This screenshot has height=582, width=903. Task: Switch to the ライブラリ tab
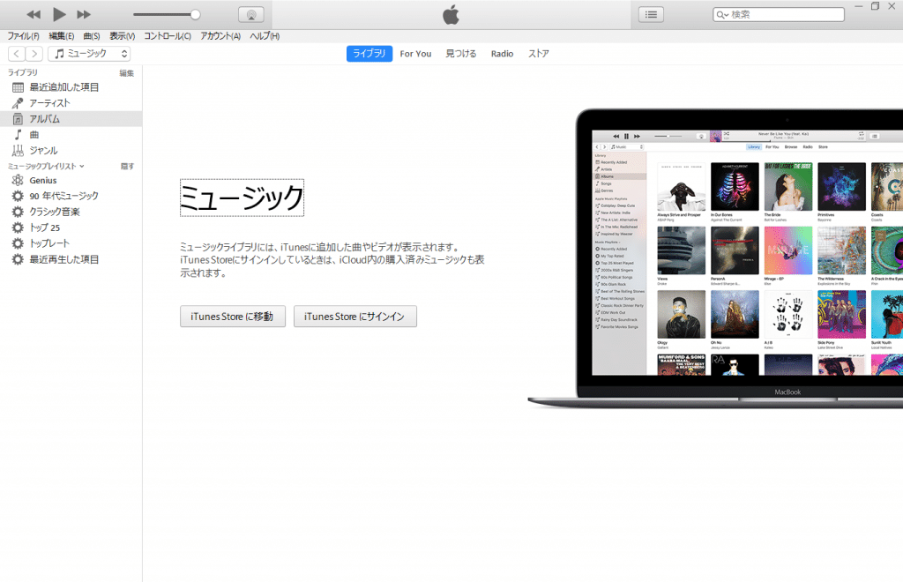369,54
